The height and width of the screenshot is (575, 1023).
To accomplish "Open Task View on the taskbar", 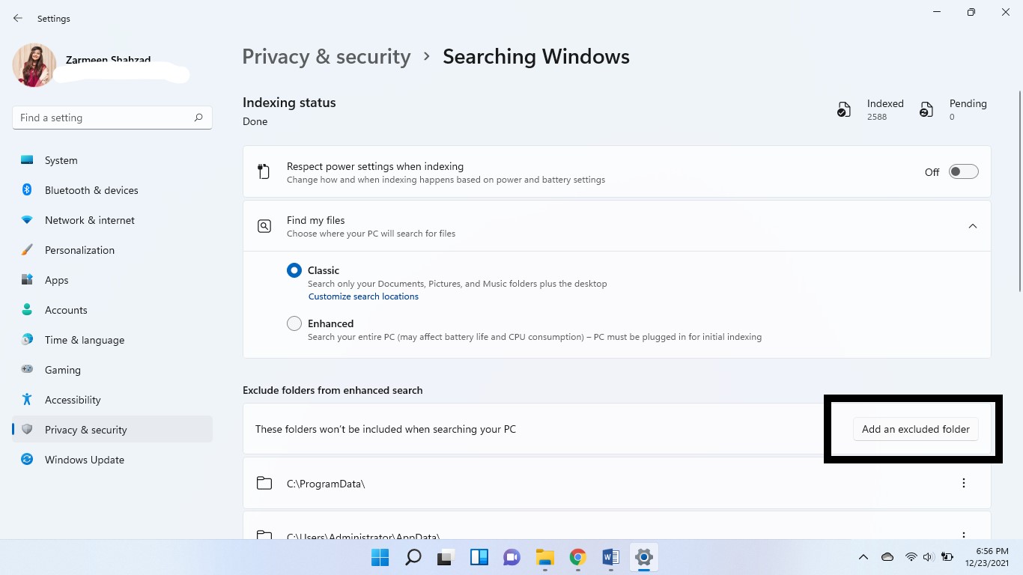I will pyautogui.click(x=446, y=557).
